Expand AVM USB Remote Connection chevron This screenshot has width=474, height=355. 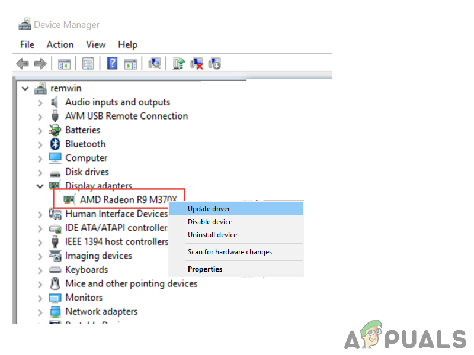click(40, 117)
